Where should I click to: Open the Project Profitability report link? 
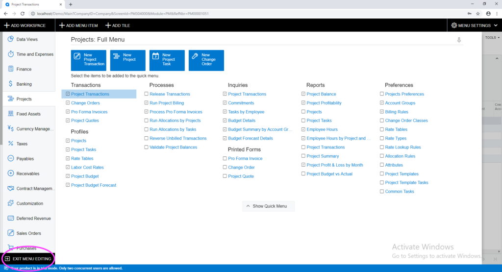coord(324,103)
